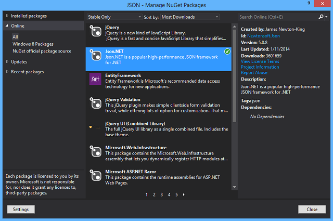333x221 pixels.
Task: Click the Microsoft.Web.Infrastructure package icon
Action: [x=95, y=151]
